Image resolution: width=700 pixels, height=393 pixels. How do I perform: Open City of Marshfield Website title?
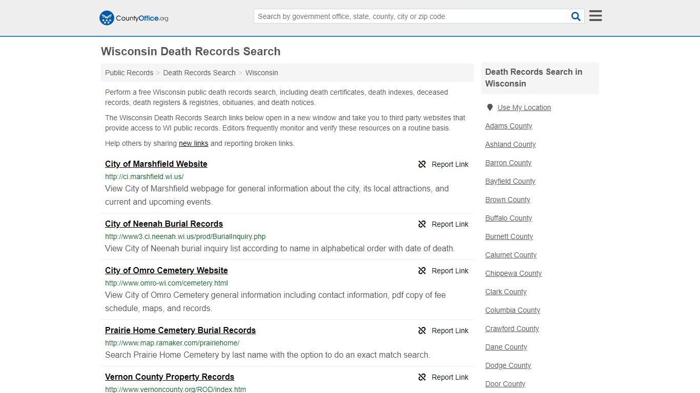click(x=156, y=164)
